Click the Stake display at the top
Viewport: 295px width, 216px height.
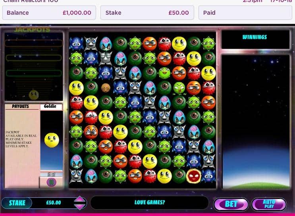click(x=147, y=13)
